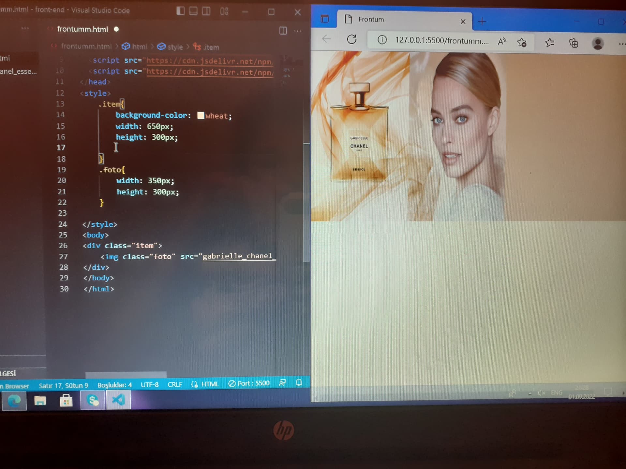Select the frontumm.html editor tab
Viewport: 626px width, 469px height.
point(82,29)
